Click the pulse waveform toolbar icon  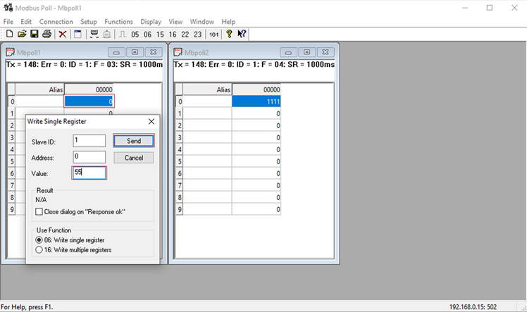[x=123, y=35]
